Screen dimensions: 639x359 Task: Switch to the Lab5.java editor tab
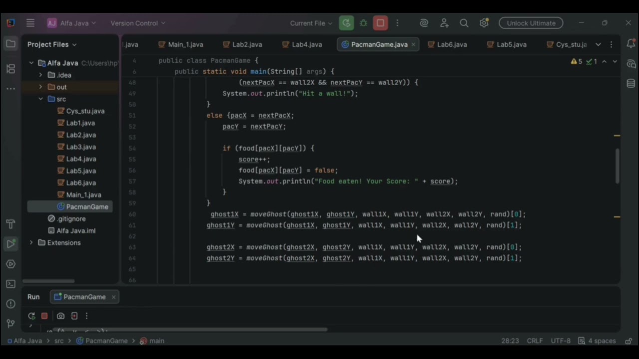click(507, 44)
